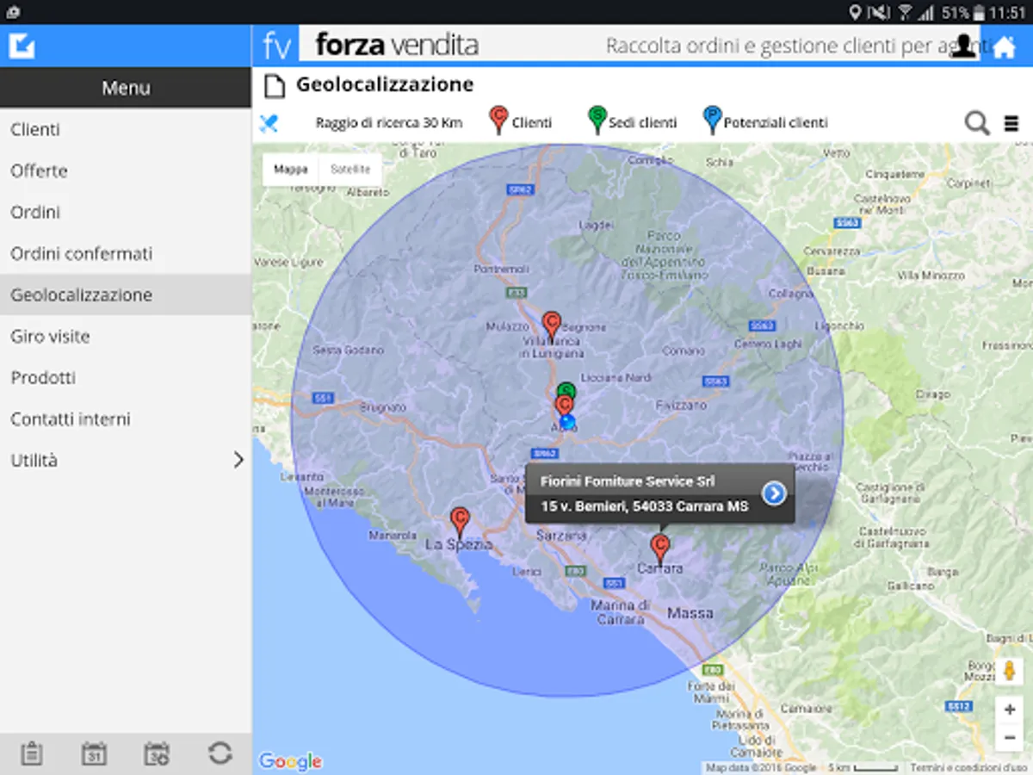Select red client pin near Villafranca in Lunigiana
Viewport: 1033px width, 775px height.
click(x=552, y=326)
